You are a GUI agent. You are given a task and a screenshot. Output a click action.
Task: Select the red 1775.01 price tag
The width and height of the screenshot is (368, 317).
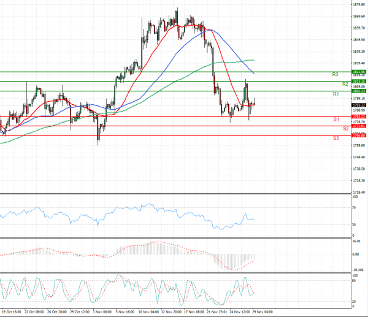click(x=359, y=126)
